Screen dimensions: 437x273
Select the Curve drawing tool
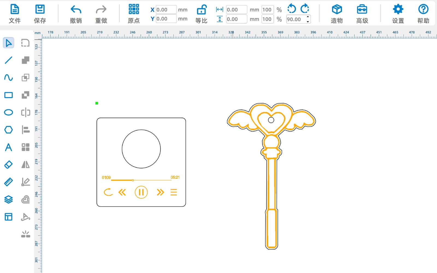(x=8, y=78)
